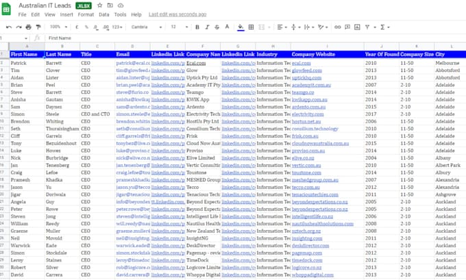Select the 'CEO and CTO' title cell
The image size is (466, 280).
click(x=97, y=114)
